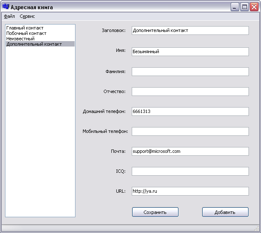
Task: Maximize the Адресная книга window
Action: (x=245, y=7)
